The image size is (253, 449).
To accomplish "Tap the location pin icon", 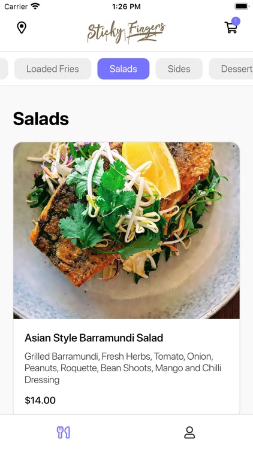I will pyautogui.click(x=22, y=28).
